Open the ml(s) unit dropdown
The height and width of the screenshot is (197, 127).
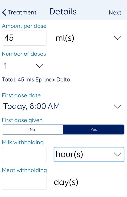point(88,38)
